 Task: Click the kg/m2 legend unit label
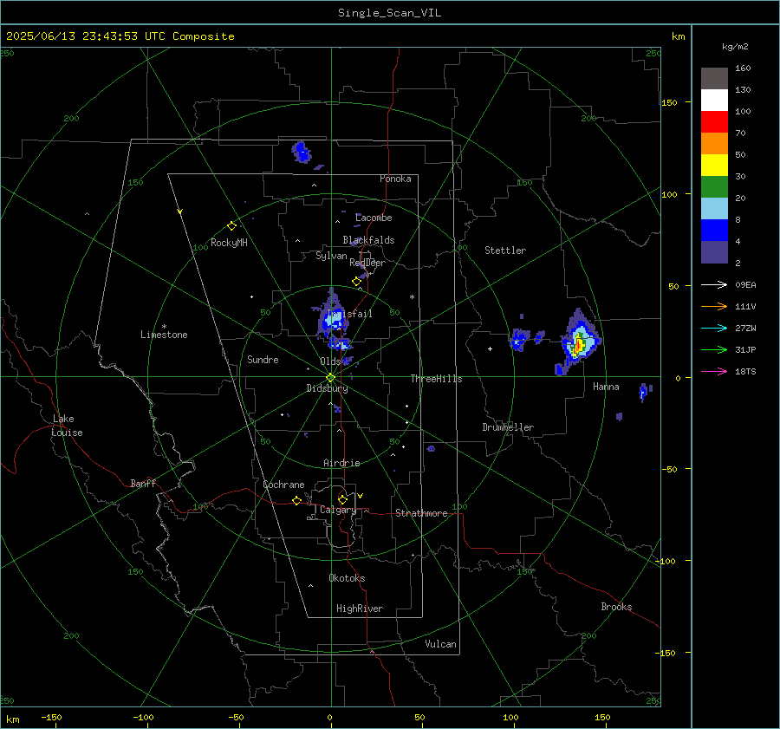pos(735,47)
